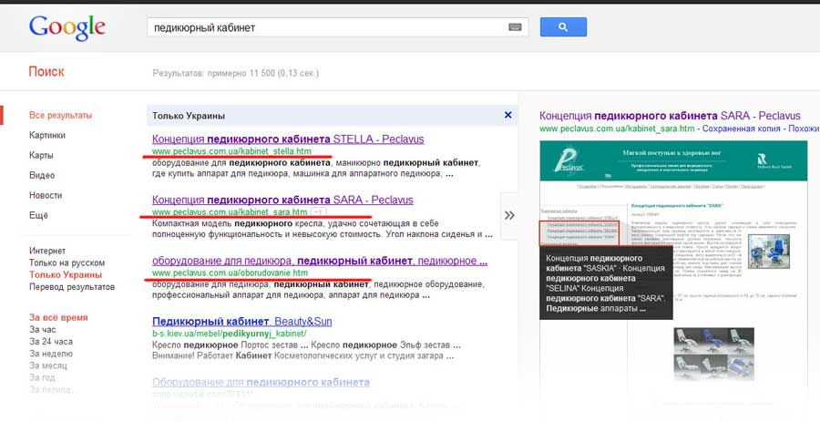The height and width of the screenshot is (422, 820).
Task: Click the URL text www.peclavus.com.ua/oborudovanie.htm
Action: 231,273
